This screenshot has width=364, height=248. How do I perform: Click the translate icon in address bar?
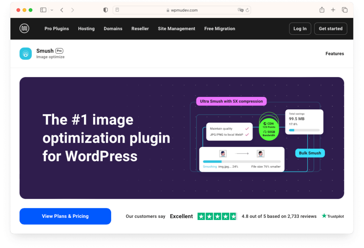[240, 10]
